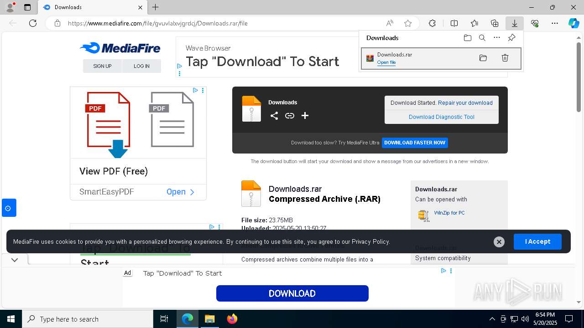Open Collections icon in toolbar
The width and height of the screenshot is (584, 328).
click(x=495, y=23)
